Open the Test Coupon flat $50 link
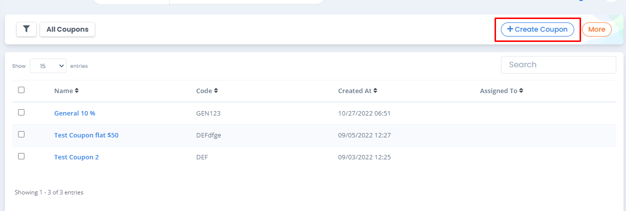Viewport: 626px width, 211px height. click(x=86, y=135)
